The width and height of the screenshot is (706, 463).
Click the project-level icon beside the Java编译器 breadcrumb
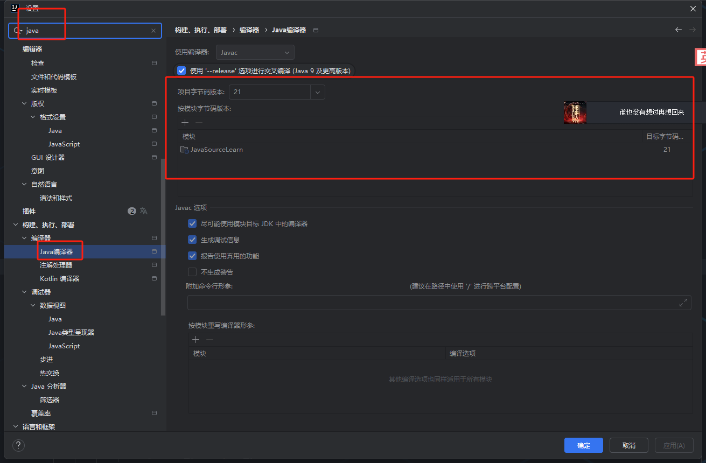316,30
